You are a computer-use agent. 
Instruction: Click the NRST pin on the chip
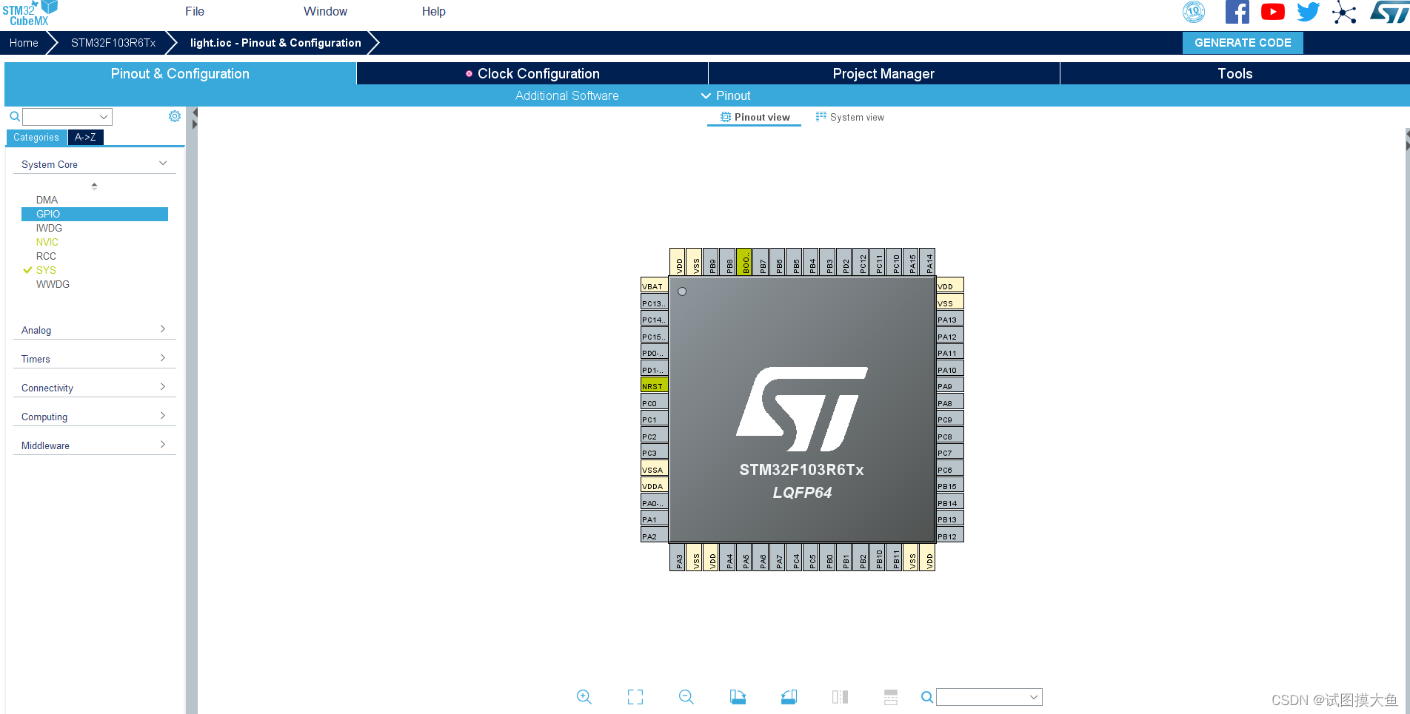pos(654,385)
